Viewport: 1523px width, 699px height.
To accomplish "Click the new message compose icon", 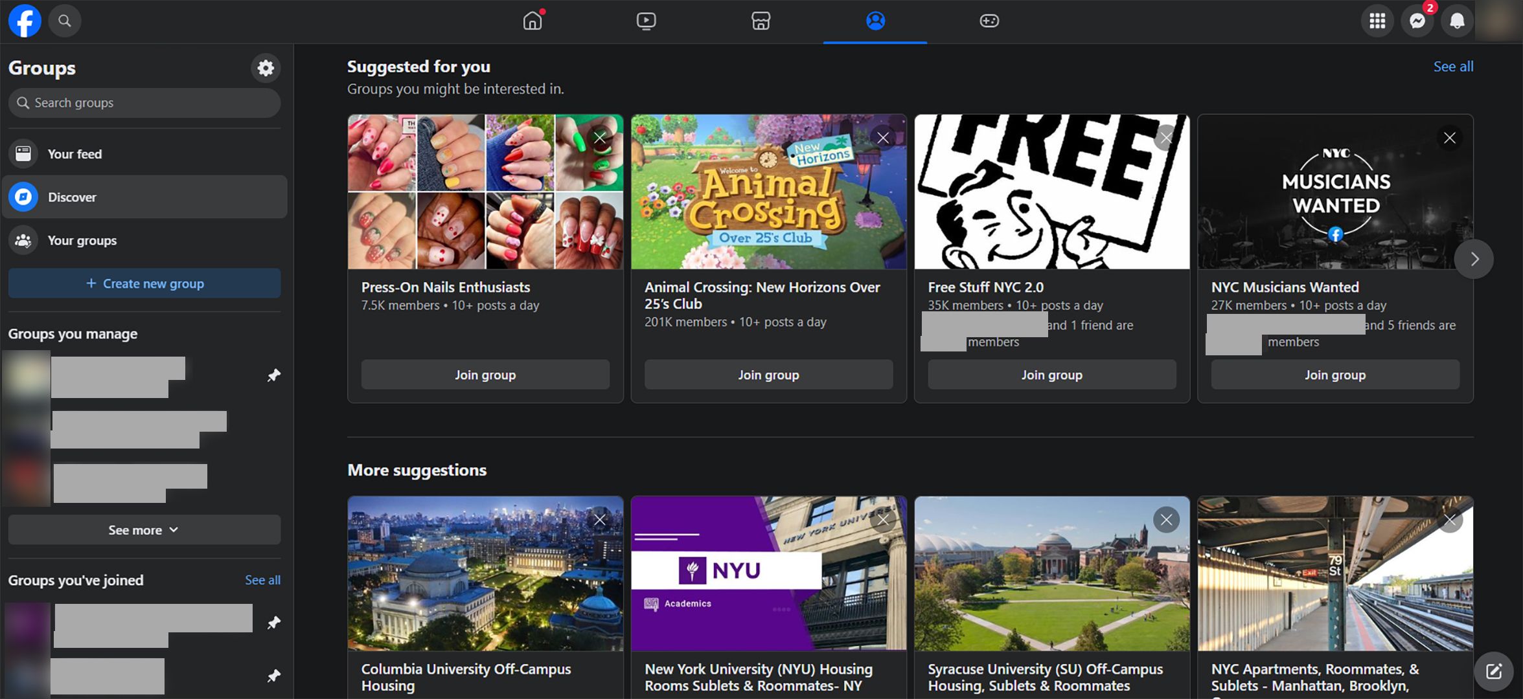I will 1494,671.
